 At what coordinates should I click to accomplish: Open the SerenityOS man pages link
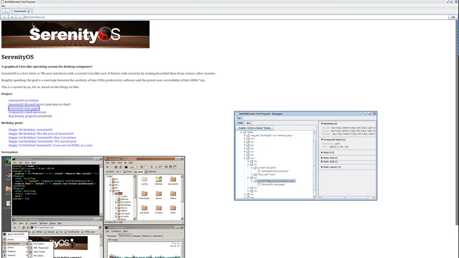(x=23, y=108)
